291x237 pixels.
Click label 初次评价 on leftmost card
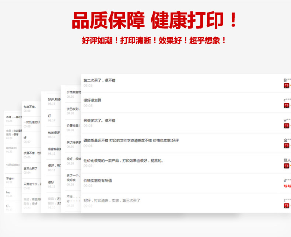[x=11, y=148]
